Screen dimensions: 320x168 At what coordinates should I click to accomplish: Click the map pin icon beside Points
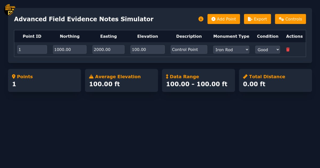[x=14, y=77]
